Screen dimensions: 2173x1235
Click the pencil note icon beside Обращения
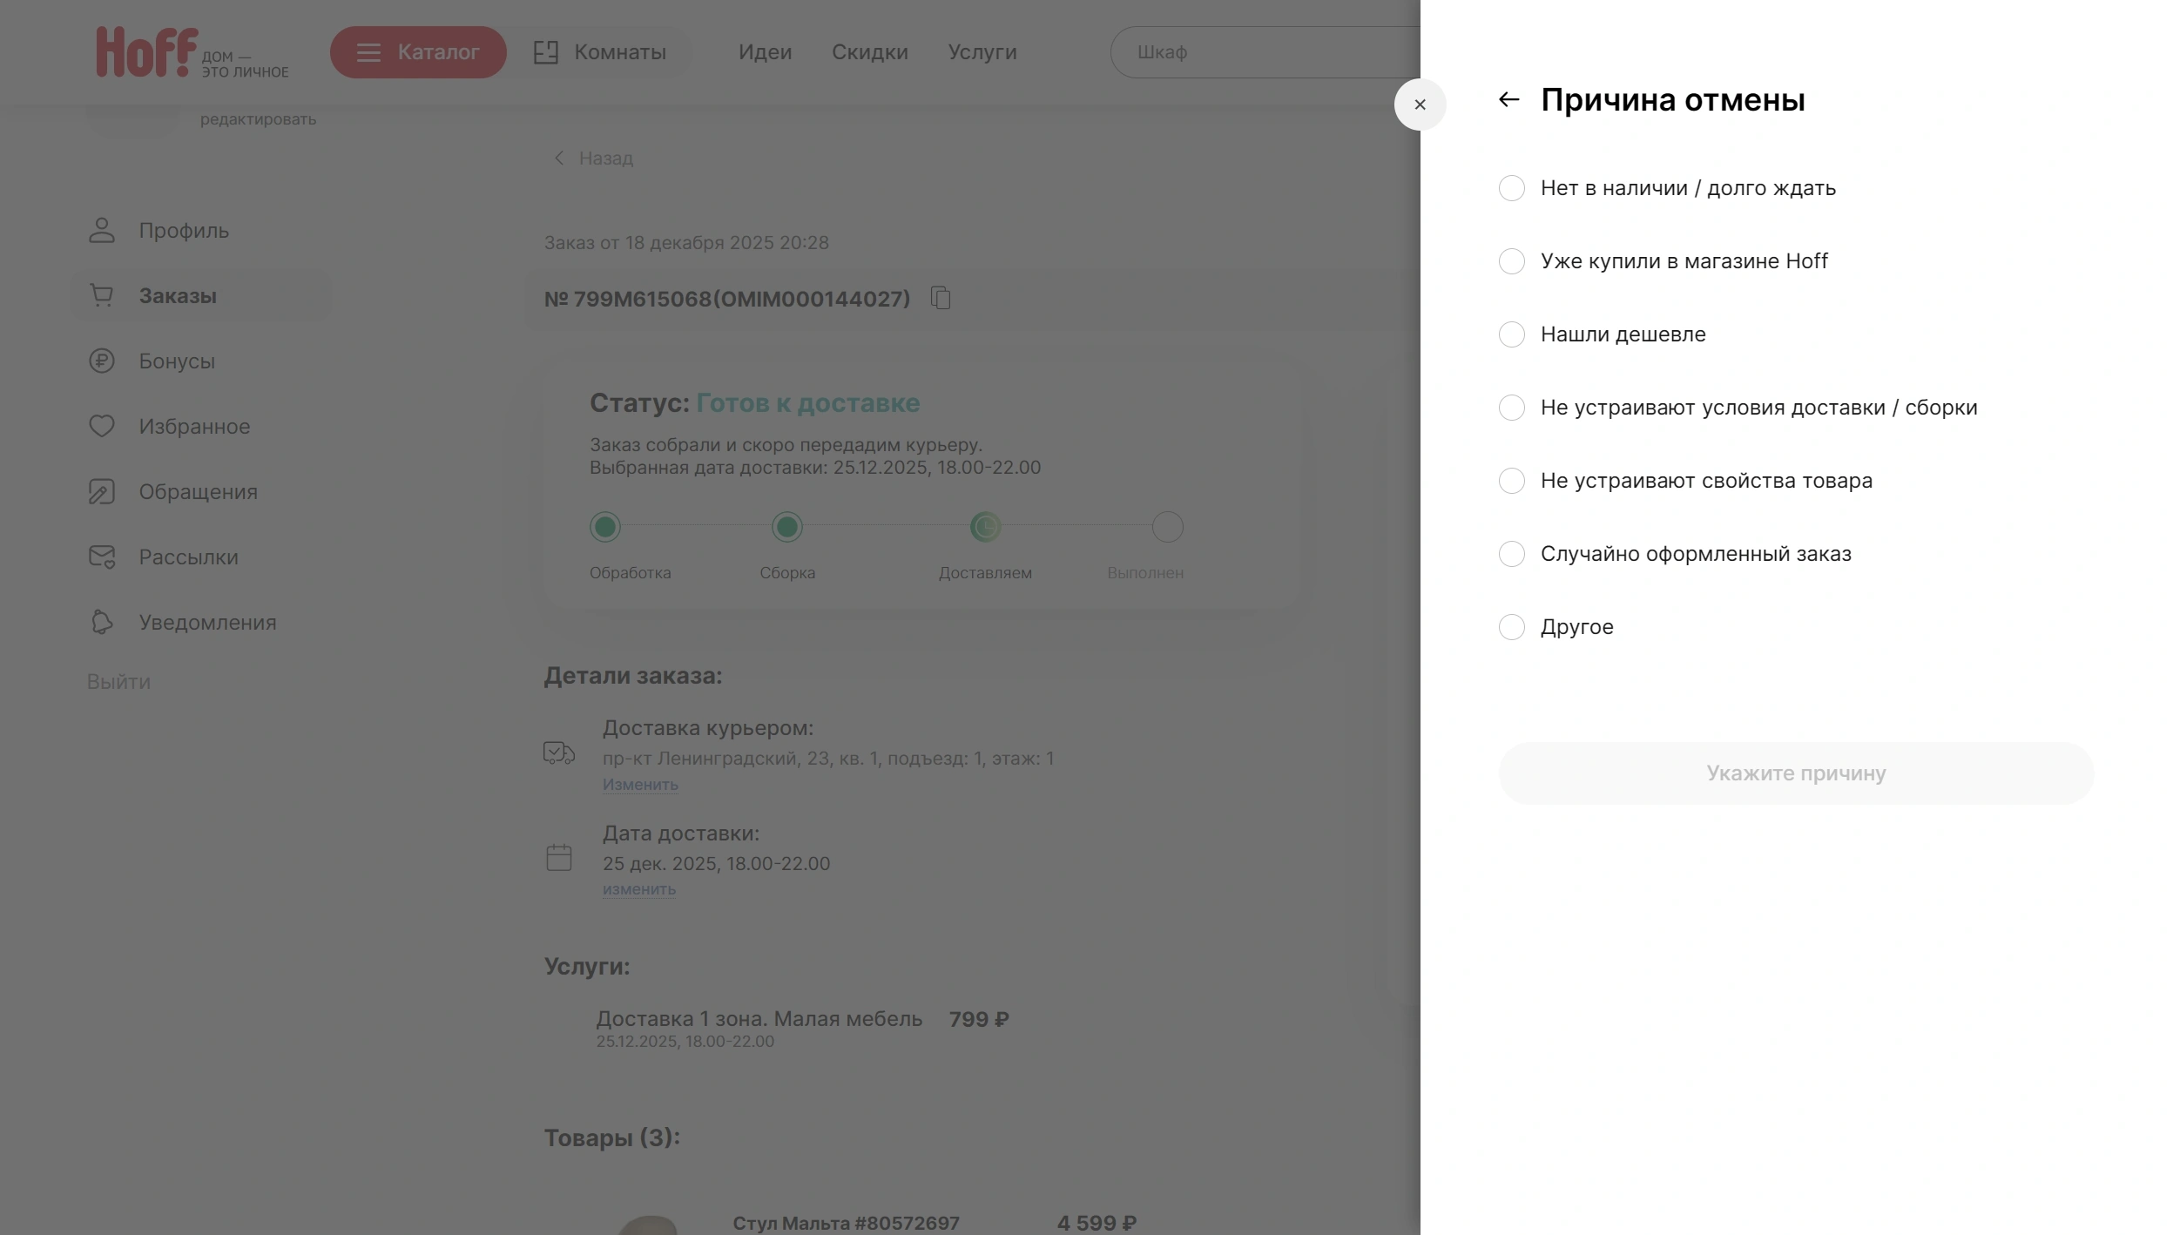(102, 491)
